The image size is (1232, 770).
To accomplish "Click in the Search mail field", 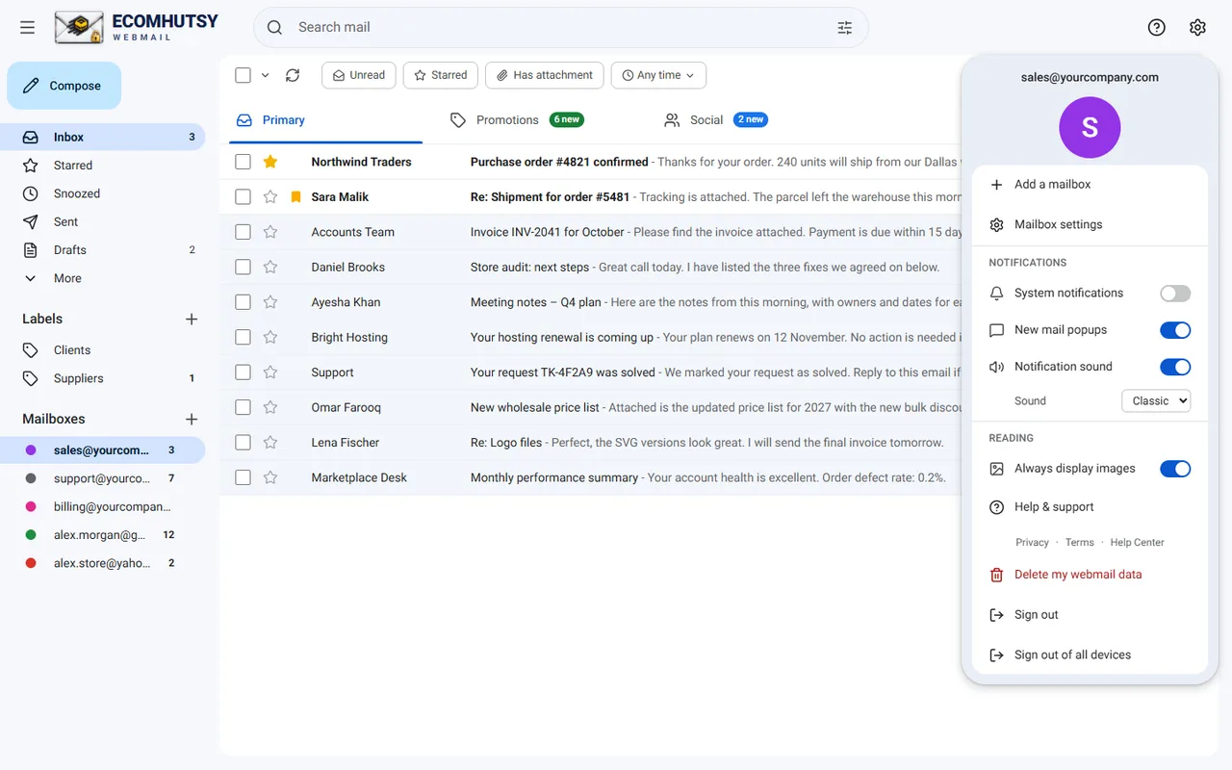I will pyautogui.click(x=561, y=28).
